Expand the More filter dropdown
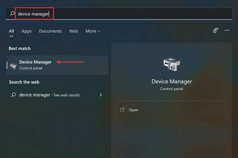 click(93, 31)
